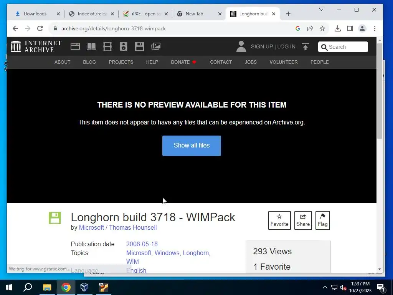Reload the page
Viewport: 393px width, 295px height.
coord(40,28)
